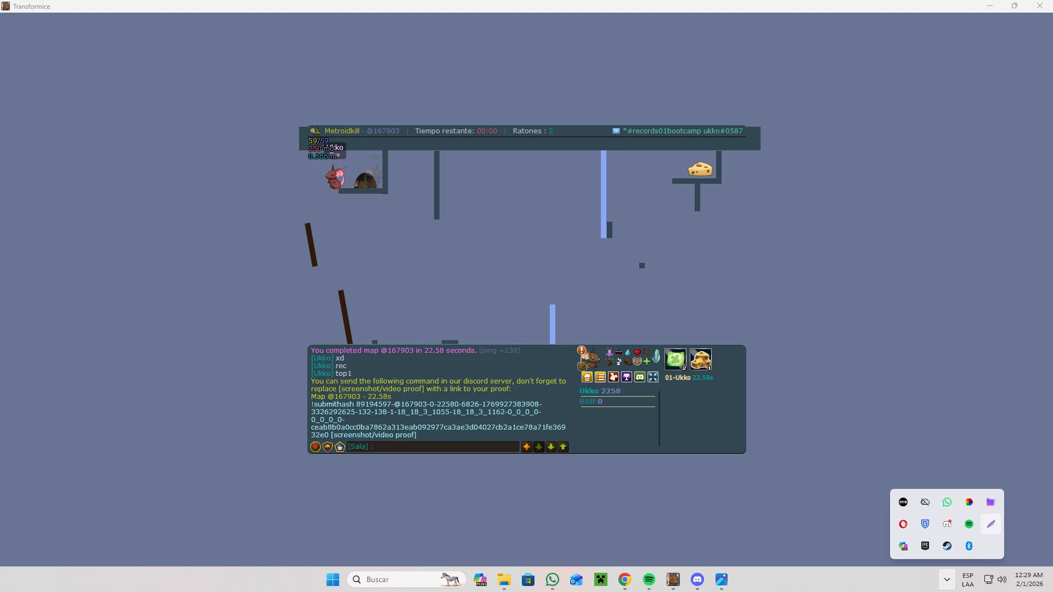Click the room name *#records01bootcamp ukko#0587

[x=683, y=131]
